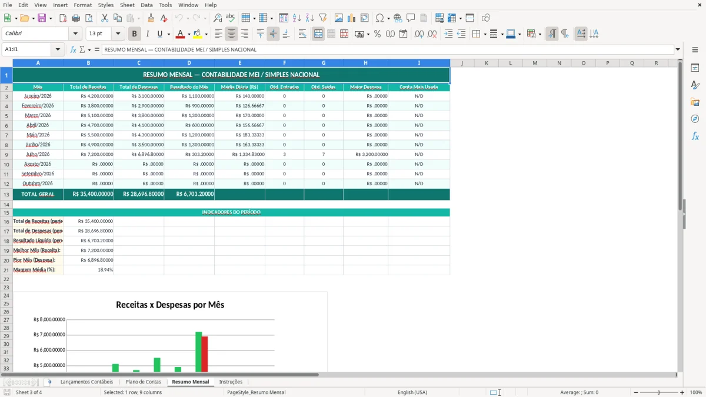
Task: Format the cell as percent
Action: (x=378, y=34)
